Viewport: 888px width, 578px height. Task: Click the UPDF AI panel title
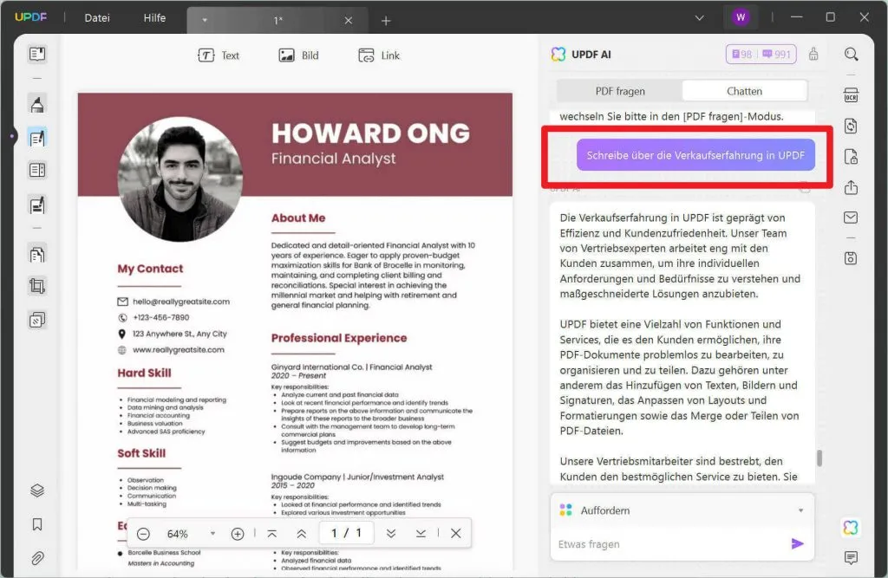[591, 55]
